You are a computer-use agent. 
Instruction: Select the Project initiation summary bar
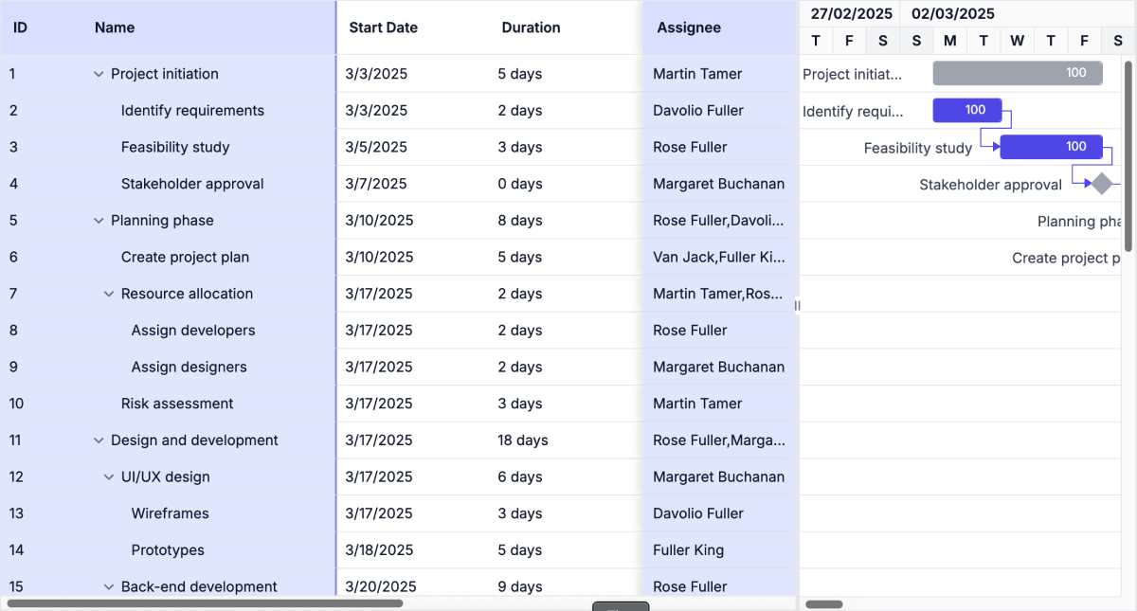1018,73
